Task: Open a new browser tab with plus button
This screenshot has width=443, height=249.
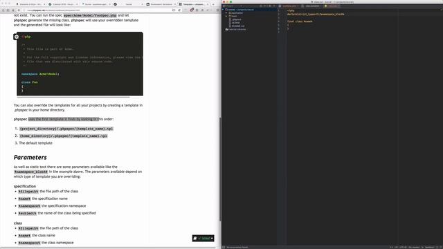Action: tap(213, 4)
